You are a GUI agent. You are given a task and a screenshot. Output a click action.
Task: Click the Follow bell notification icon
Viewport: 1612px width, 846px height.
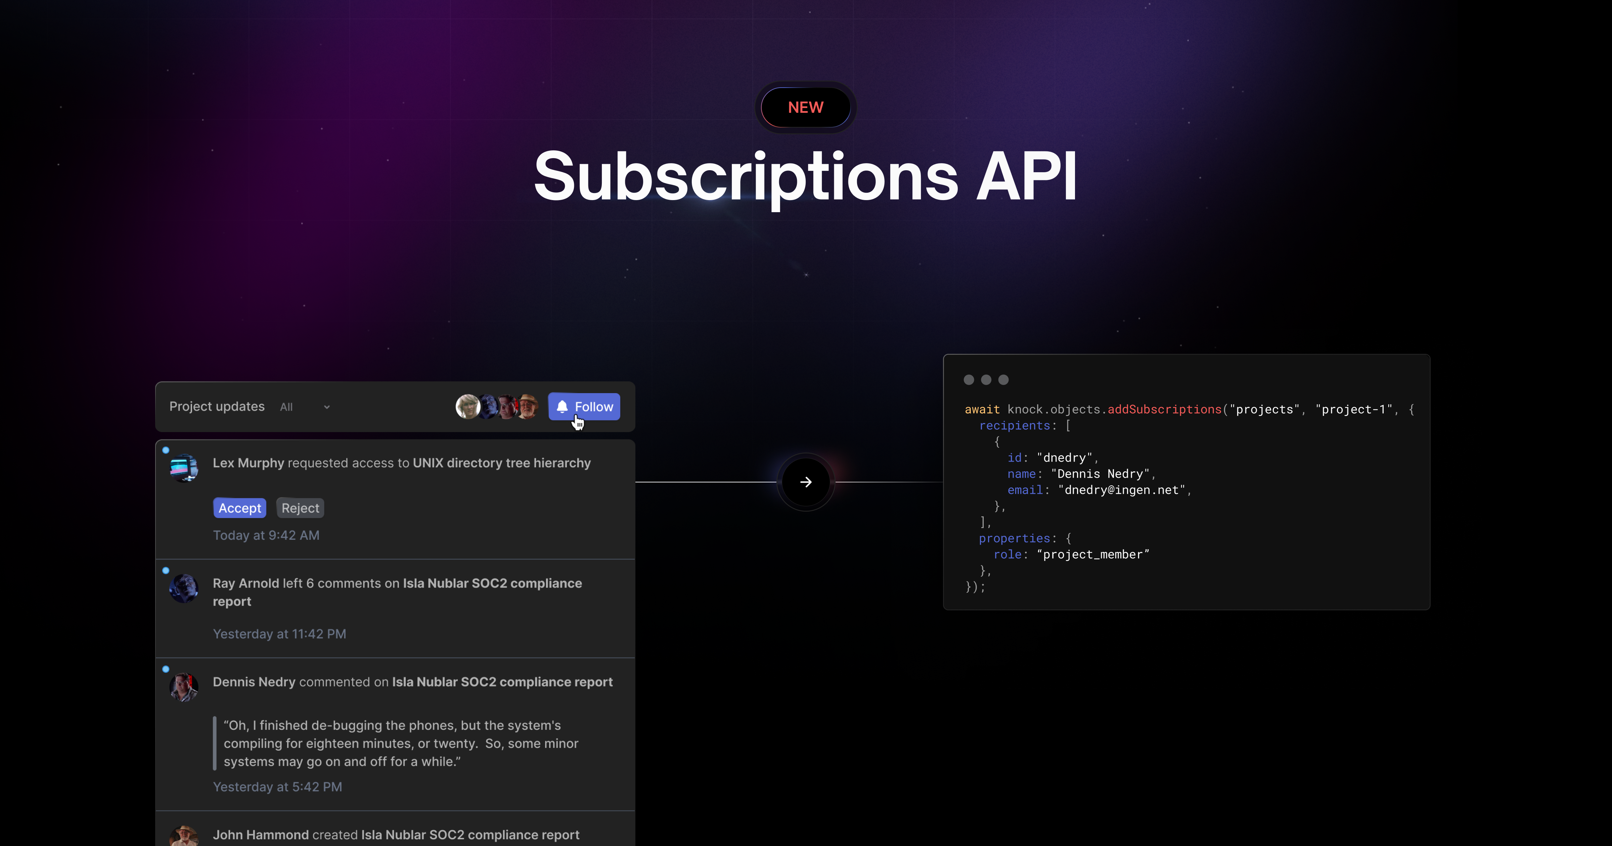(562, 406)
